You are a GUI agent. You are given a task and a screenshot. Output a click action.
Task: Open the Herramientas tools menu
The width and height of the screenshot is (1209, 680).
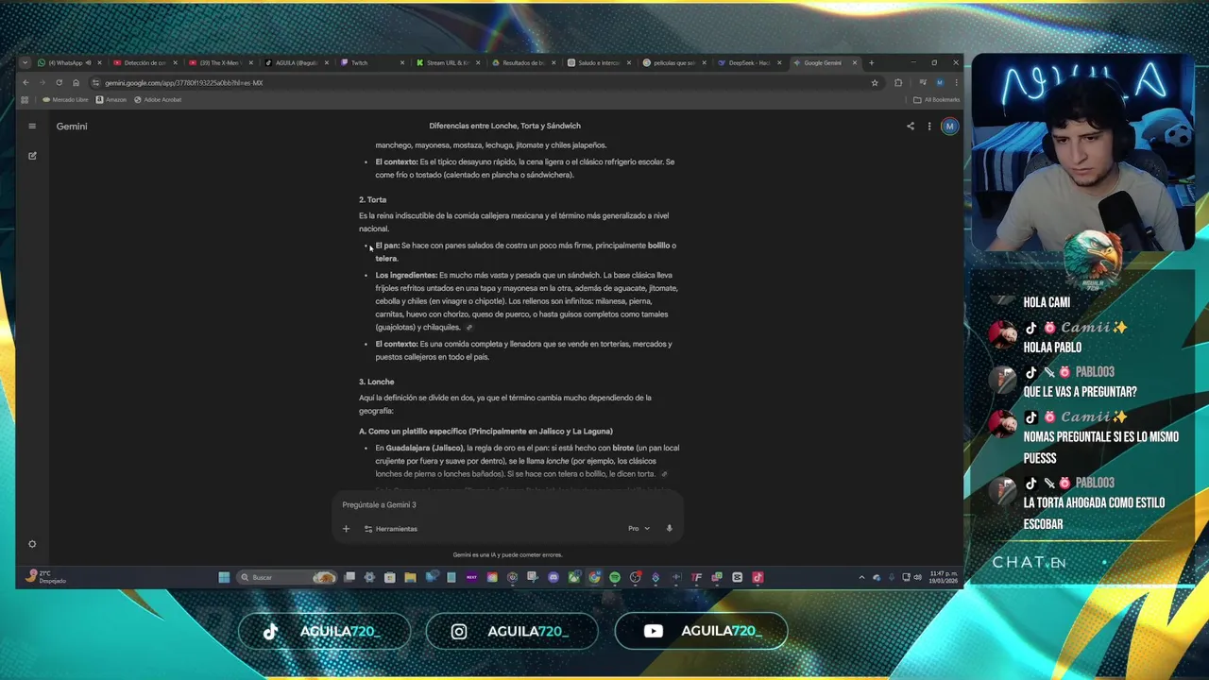[391, 529]
